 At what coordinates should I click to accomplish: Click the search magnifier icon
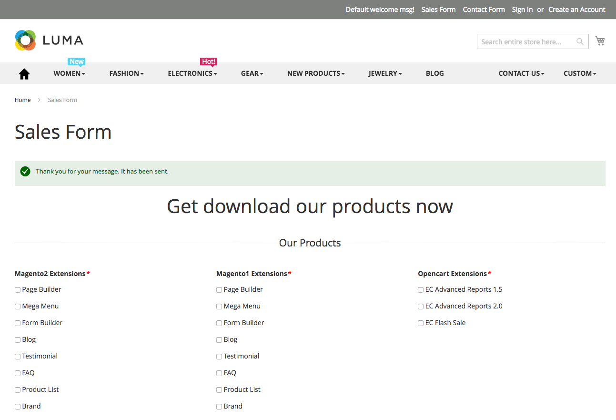(580, 41)
